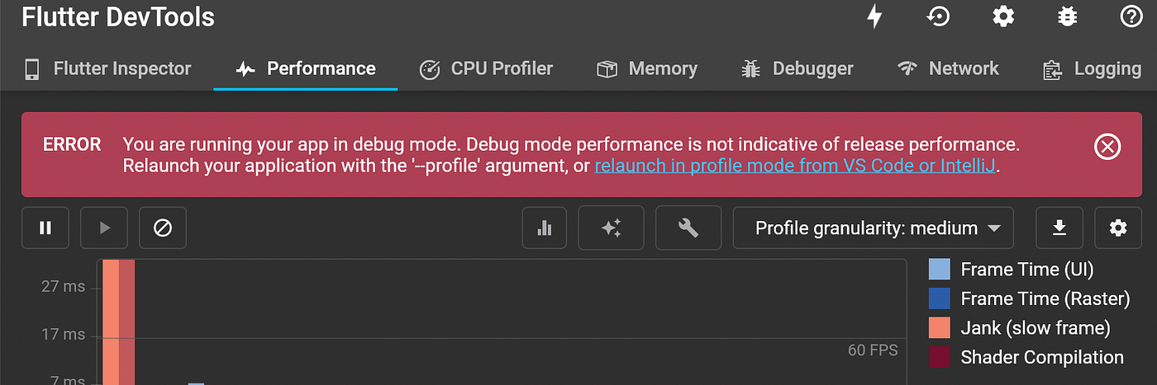
Task: Export data using the download icon
Action: (1059, 228)
